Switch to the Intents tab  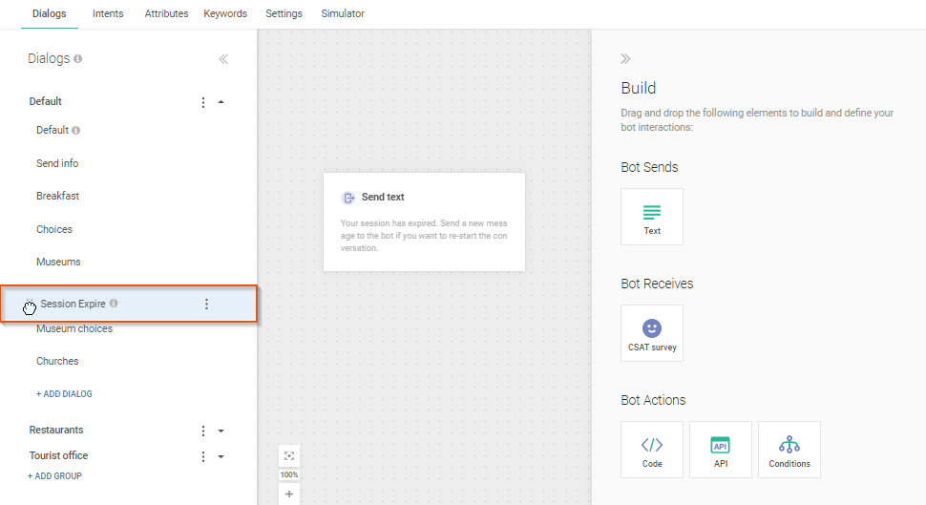108,14
